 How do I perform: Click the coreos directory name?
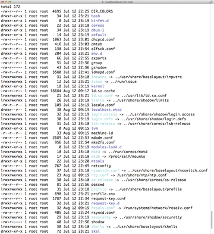click(x=97, y=26)
